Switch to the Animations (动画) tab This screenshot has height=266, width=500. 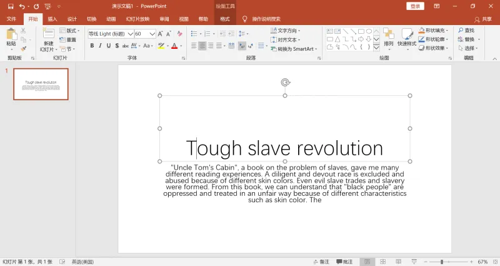point(111,19)
